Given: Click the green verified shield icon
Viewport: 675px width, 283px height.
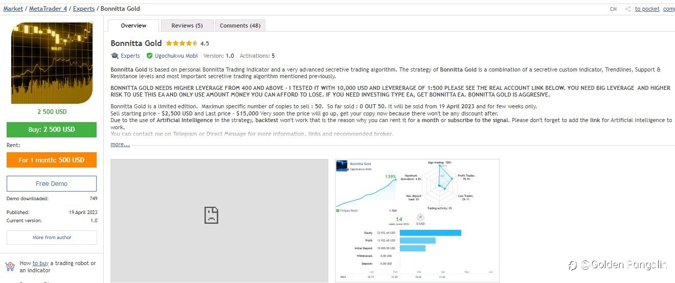Looking at the screenshot, I should (x=149, y=56).
